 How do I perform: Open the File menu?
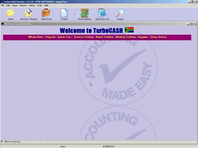[x=3, y=5]
